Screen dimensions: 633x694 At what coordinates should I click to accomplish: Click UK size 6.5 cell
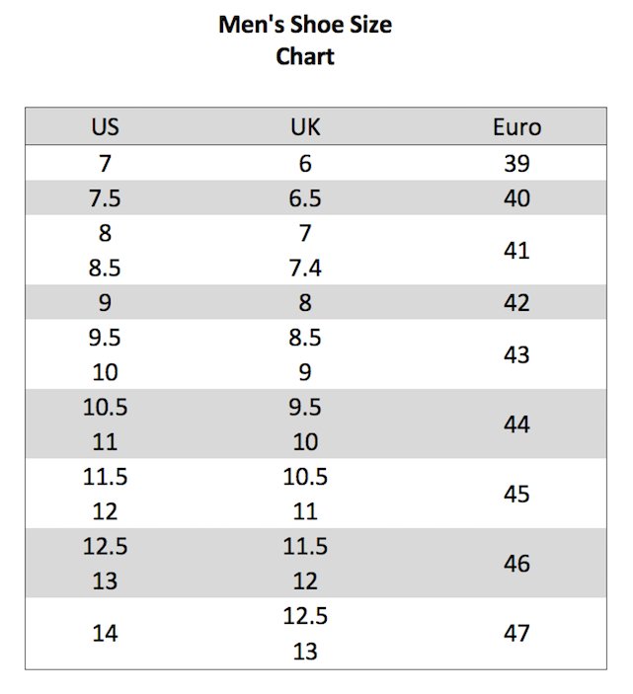305,198
